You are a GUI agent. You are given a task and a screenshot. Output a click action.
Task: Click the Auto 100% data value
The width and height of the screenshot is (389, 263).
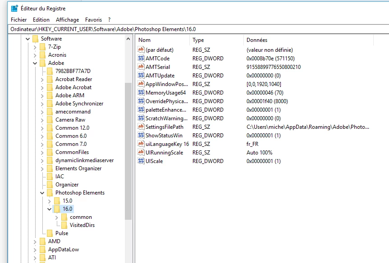[259, 153]
